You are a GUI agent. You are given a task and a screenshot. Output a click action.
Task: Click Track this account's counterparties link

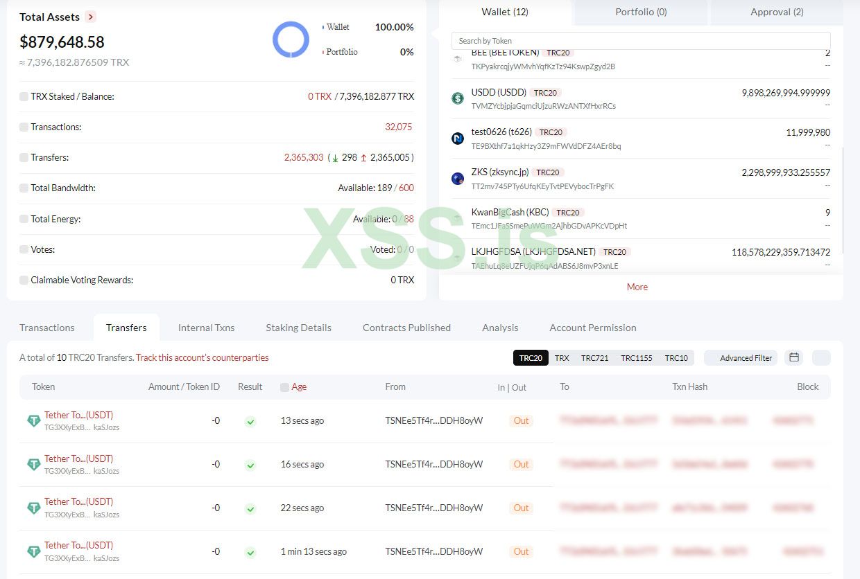(202, 358)
